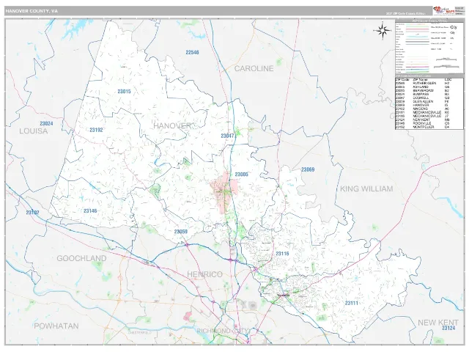Click ZIP code 23024 on the map
Viewport: 469px width, 352px height.
click(x=46, y=124)
